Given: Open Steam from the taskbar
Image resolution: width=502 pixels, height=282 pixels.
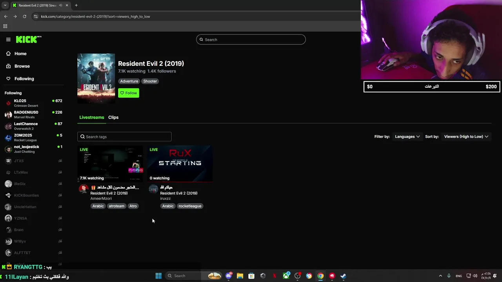Looking at the screenshot, I should pyautogui.click(x=343, y=276).
